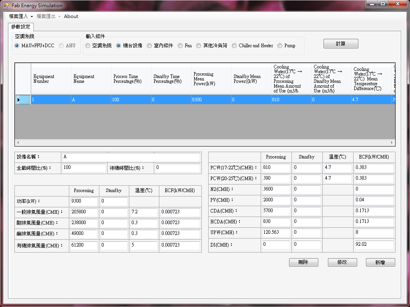Click the Standby Mean Power column header
This screenshot has height=307, width=410.
click(x=251, y=79)
